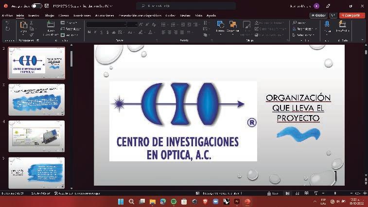Switch to the Dibujar tab
The width and height of the screenshot is (368, 207).
point(50,16)
